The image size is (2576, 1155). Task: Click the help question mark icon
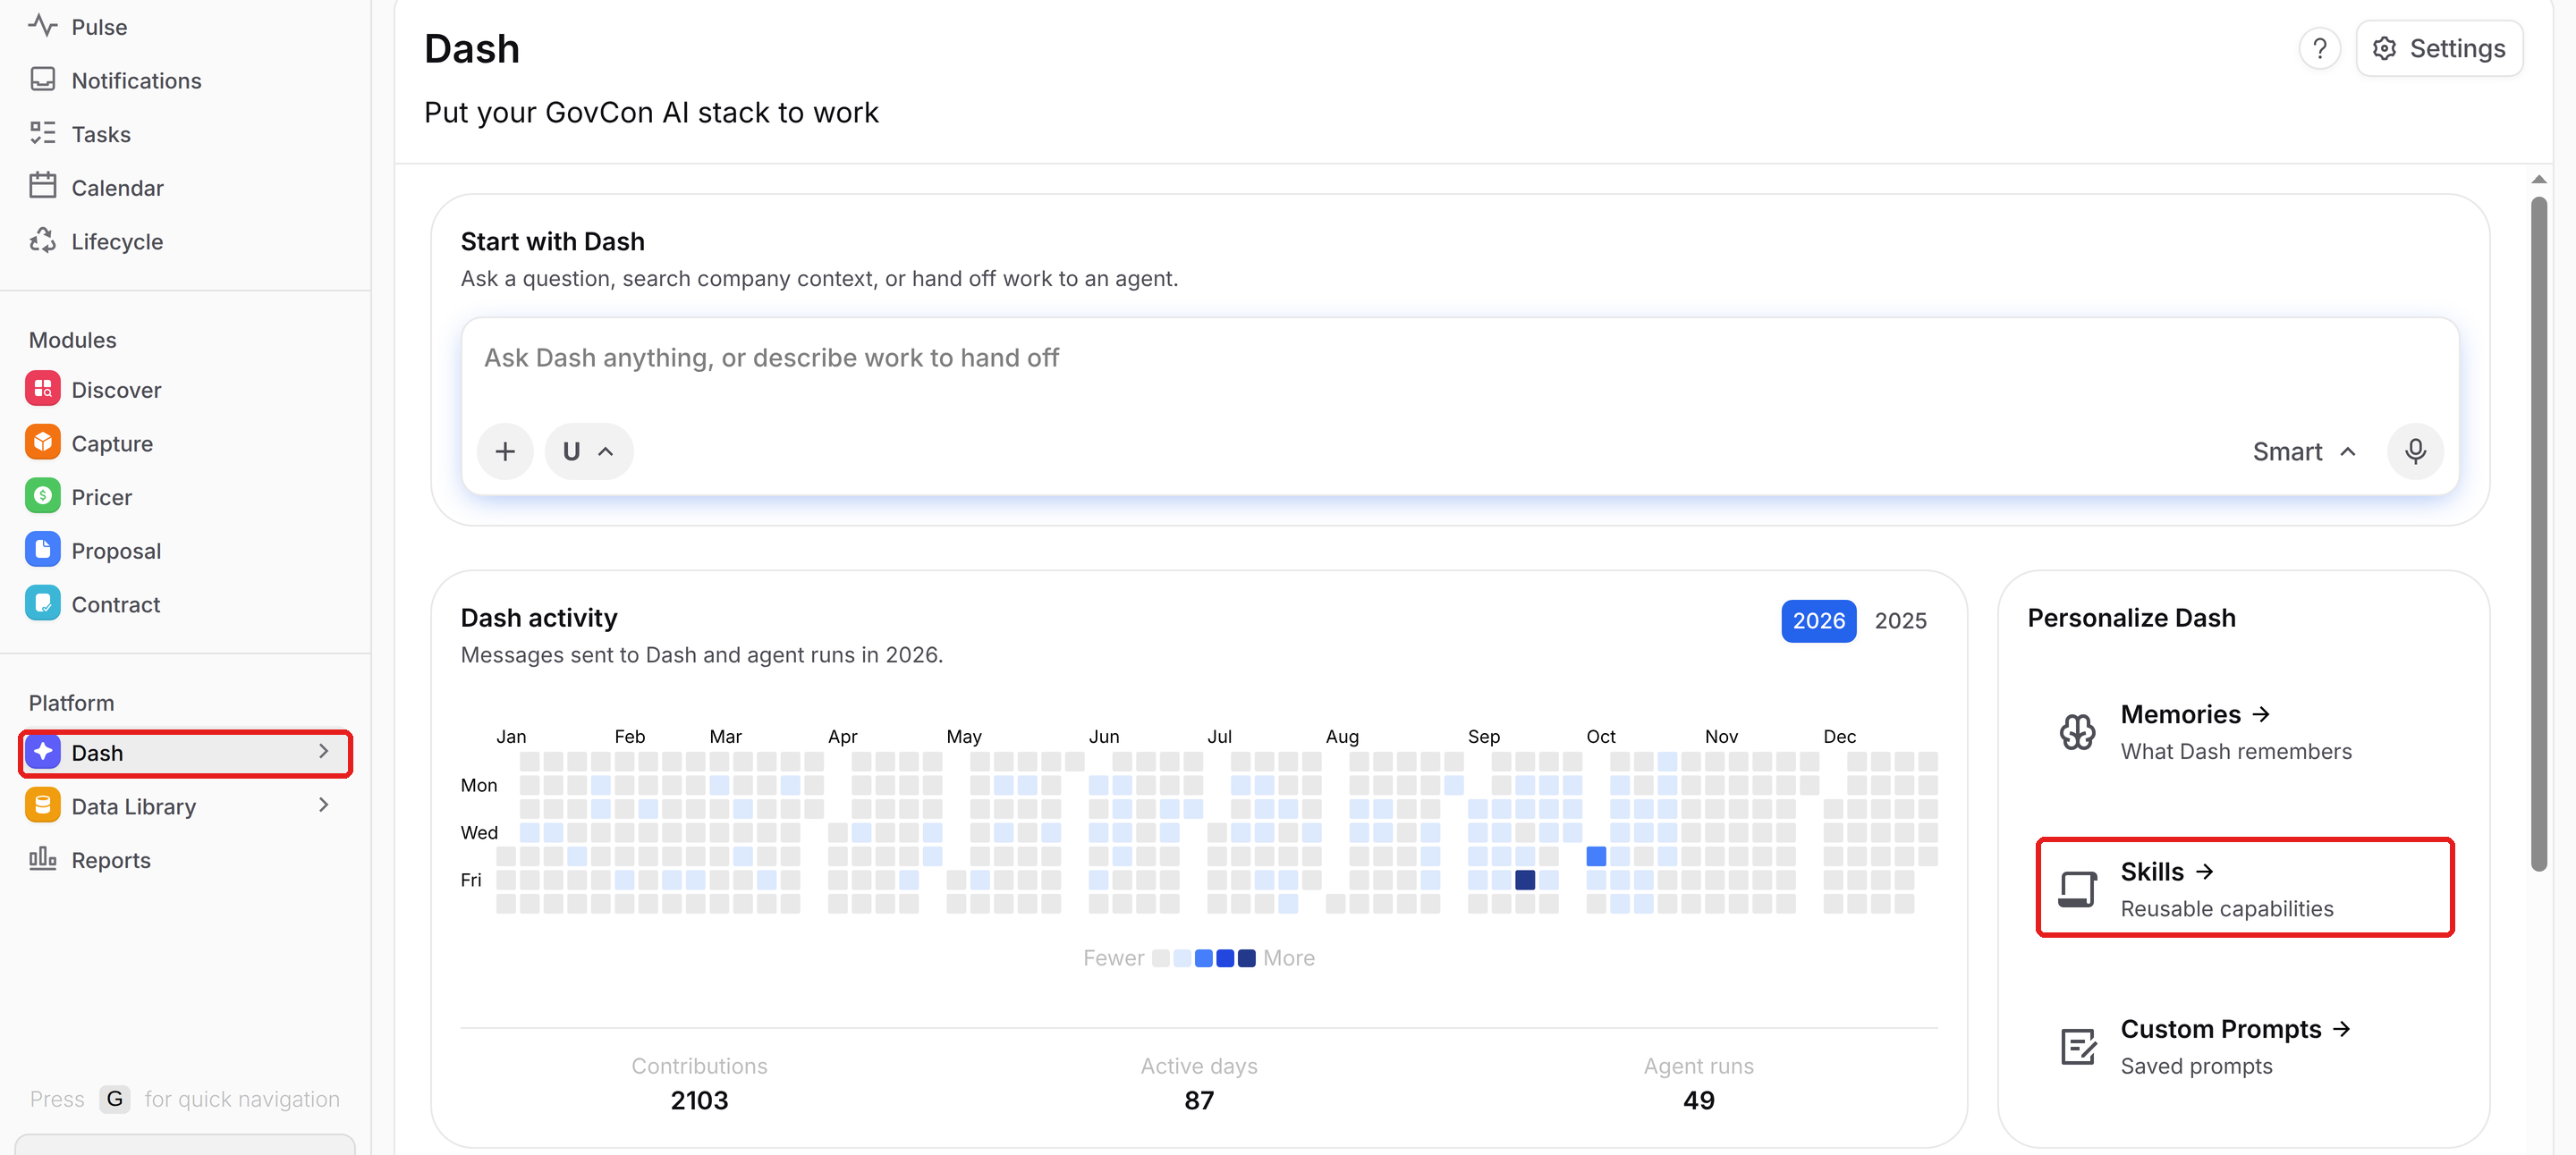pos(2319,48)
